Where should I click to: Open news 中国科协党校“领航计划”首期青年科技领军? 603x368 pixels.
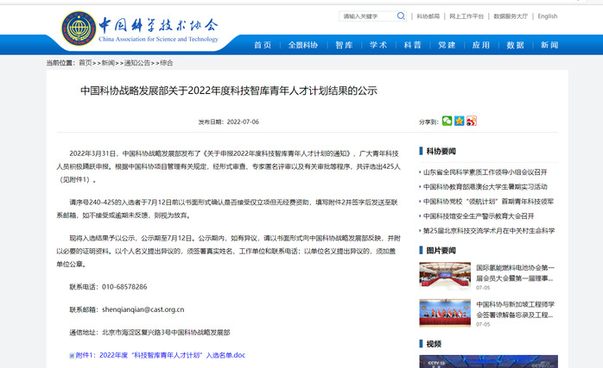488,202
